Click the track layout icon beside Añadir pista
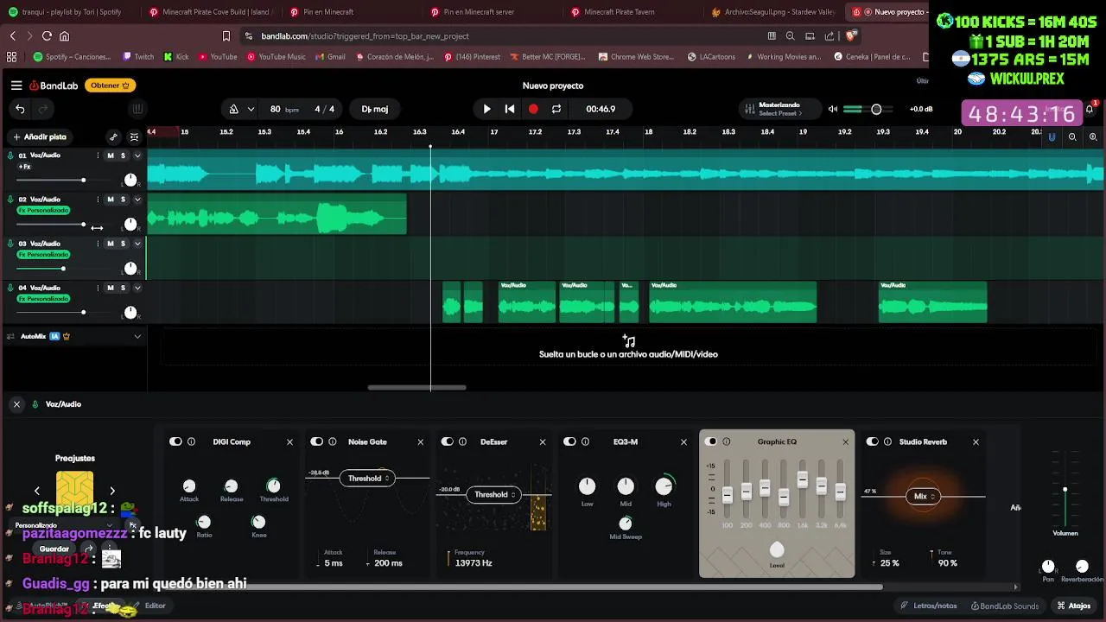This screenshot has width=1106, height=622. coord(134,136)
